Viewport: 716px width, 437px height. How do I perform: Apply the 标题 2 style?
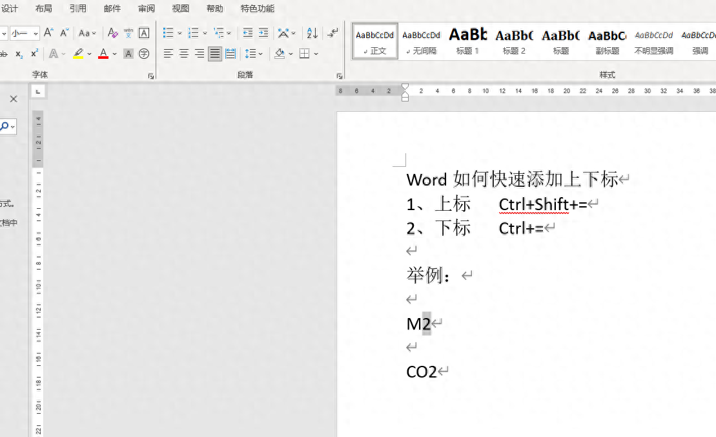514,41
